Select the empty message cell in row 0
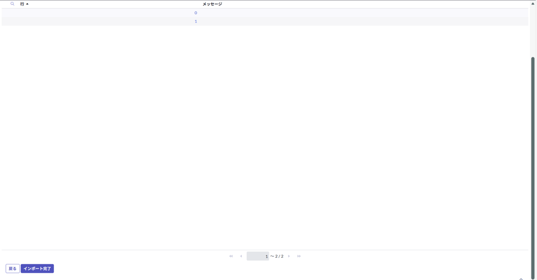Image resolution: width=537 pixels, height=280 pixels. [361, 13]
